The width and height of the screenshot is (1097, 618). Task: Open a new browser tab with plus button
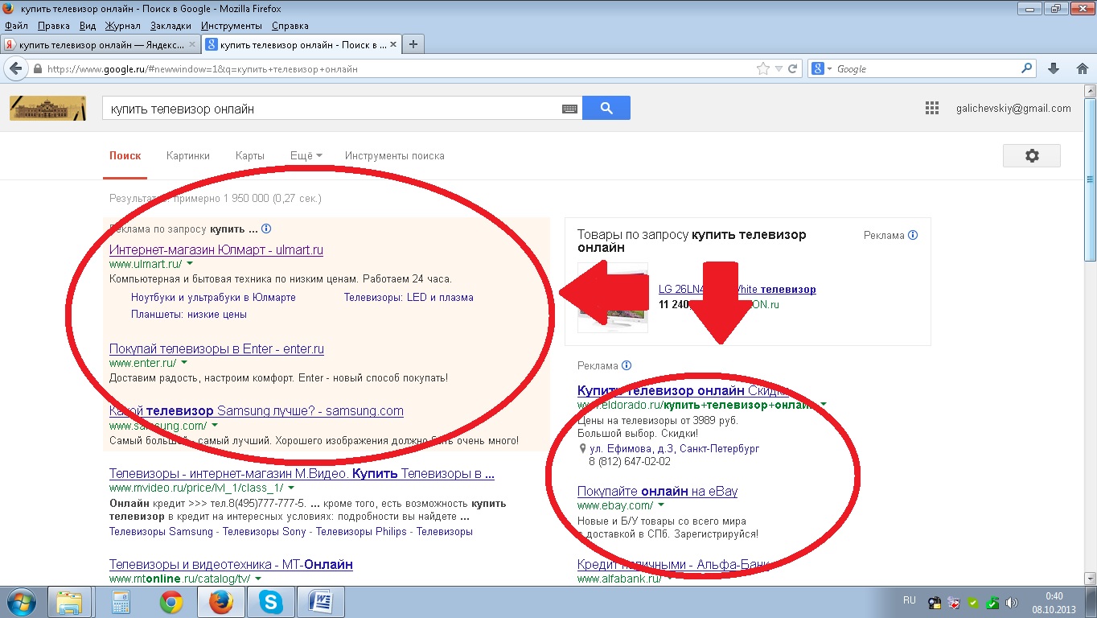click(x=413, y=44)
